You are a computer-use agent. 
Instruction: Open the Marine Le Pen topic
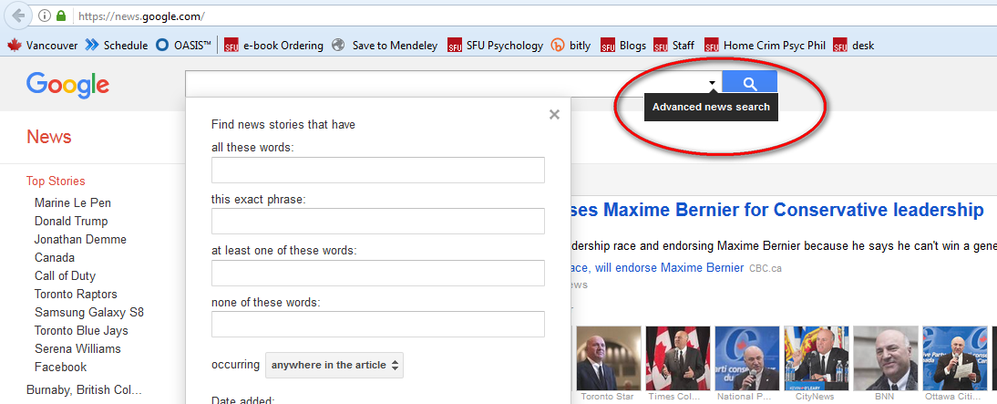pyautogui.click(x=73, y=203)
